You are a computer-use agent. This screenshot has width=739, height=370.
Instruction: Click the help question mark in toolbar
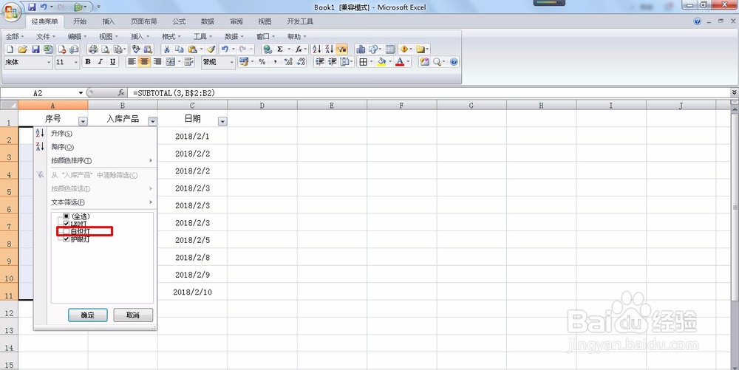454,62
